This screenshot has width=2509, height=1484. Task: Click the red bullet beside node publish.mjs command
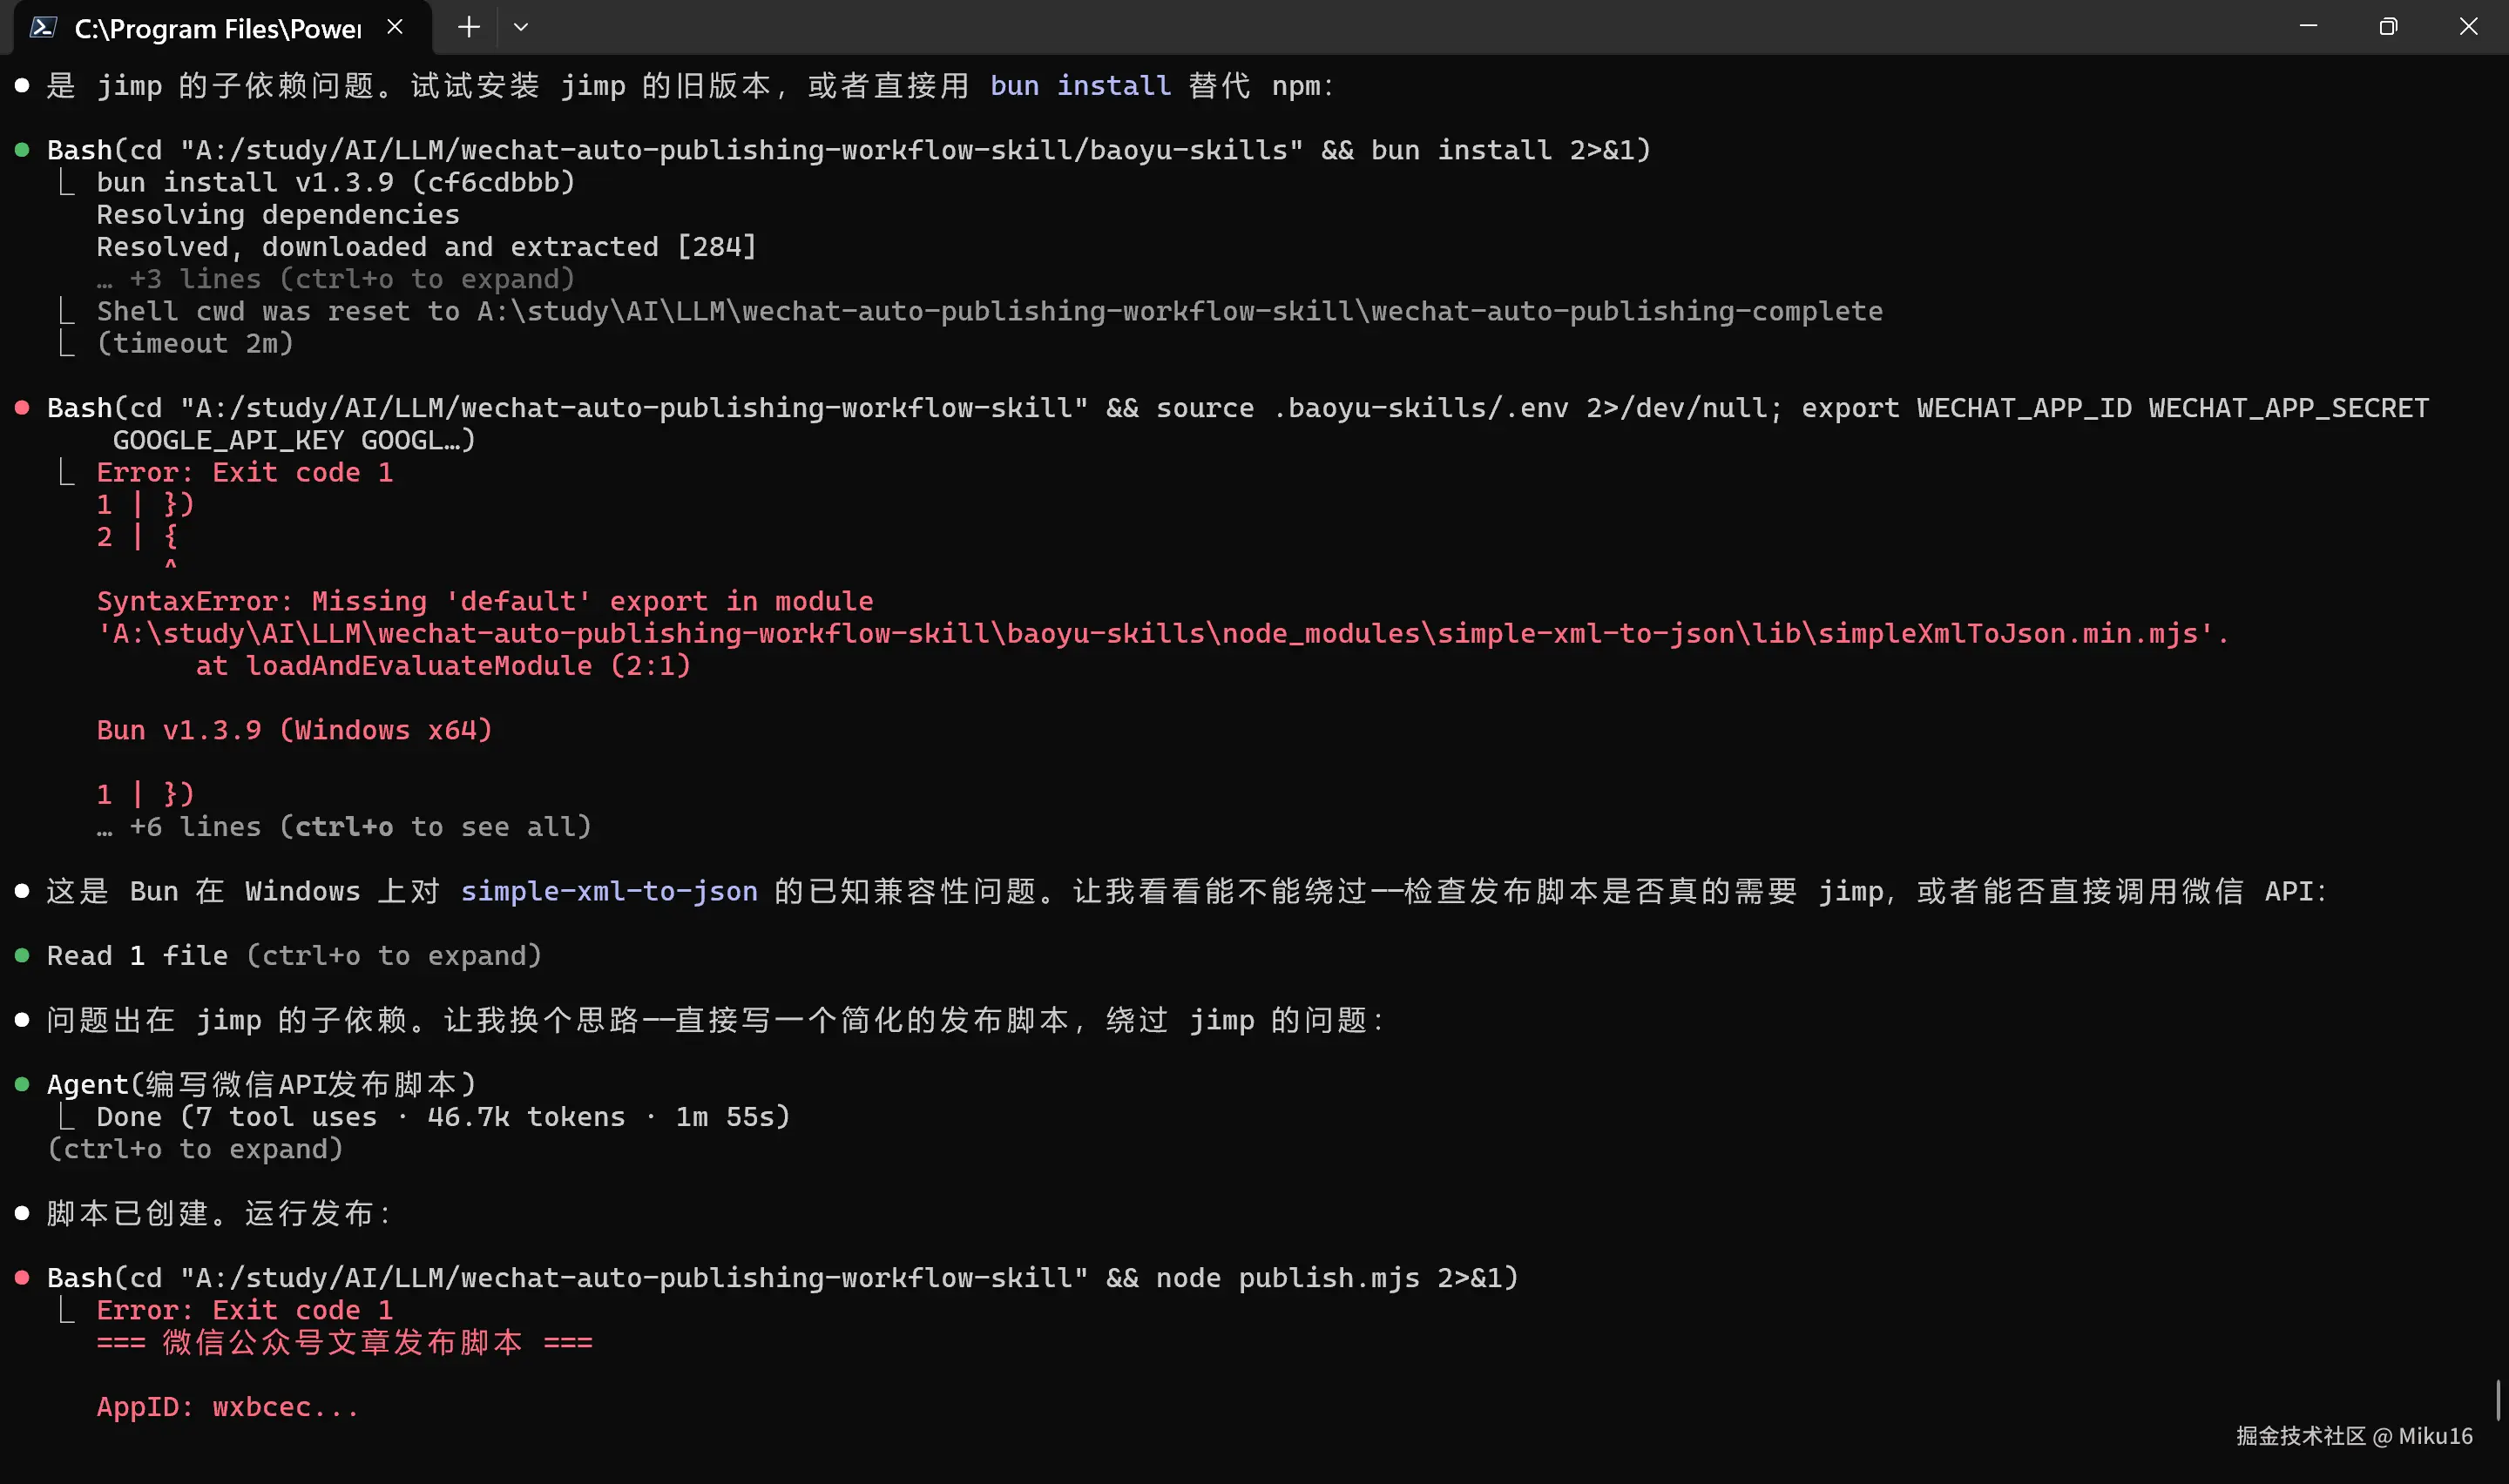22,1278
